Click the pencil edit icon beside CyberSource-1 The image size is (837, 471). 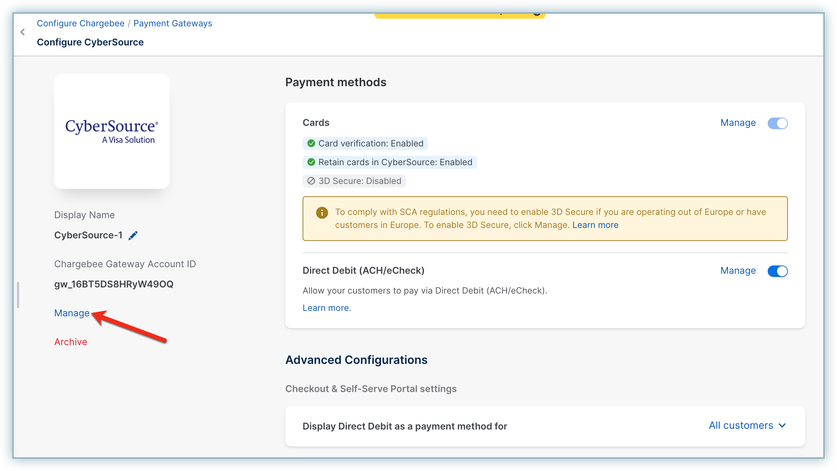[133, 236]
